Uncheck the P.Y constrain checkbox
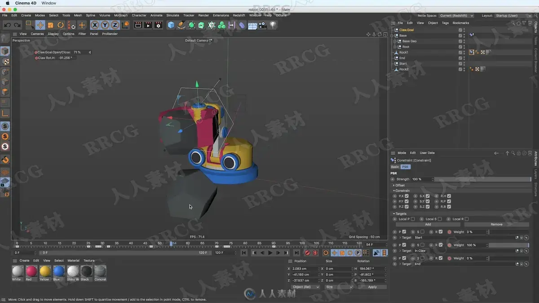This screenshot has width=539, height=303. point(407,201)
